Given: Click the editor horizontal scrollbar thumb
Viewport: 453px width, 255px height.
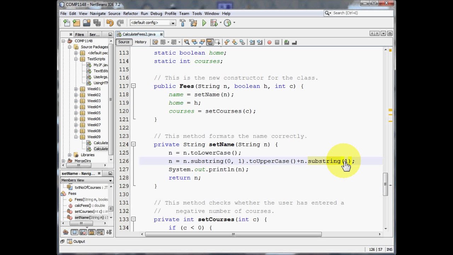Looking at the screenshot, I should (233, 234).
